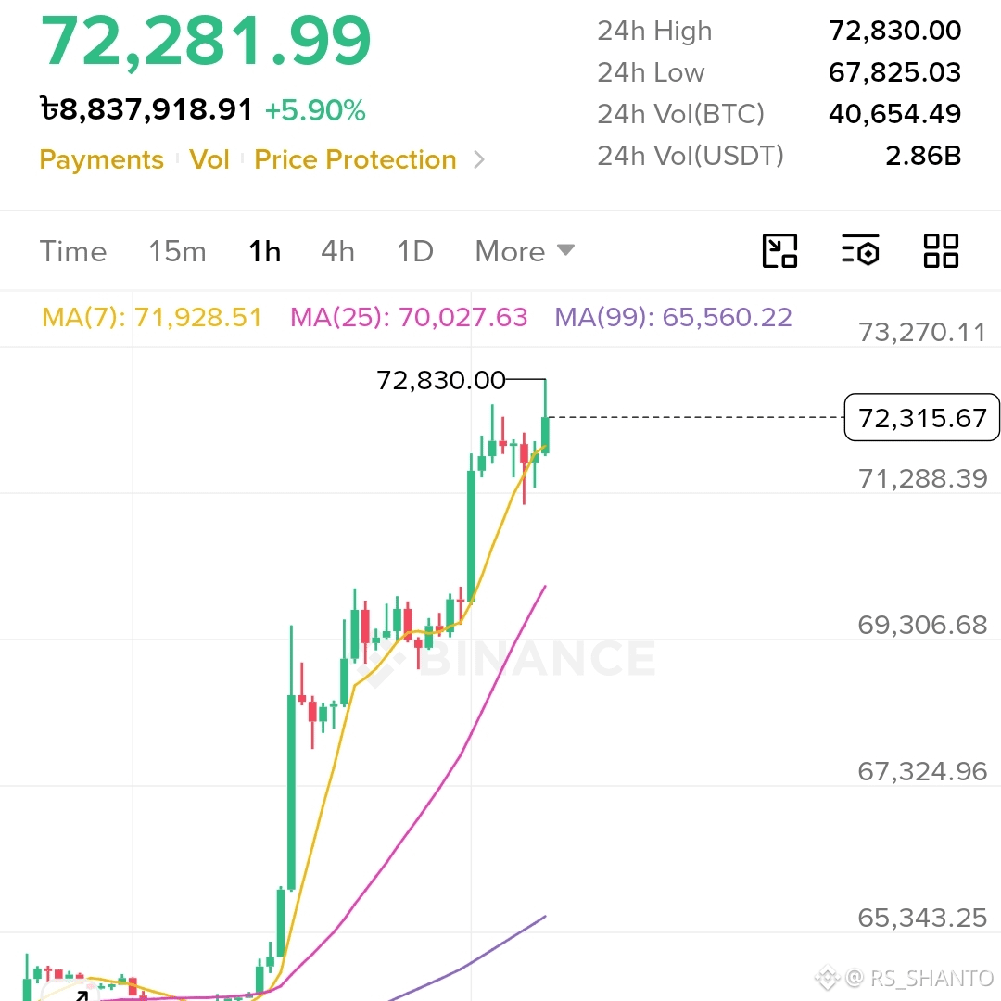Open the multi-chart grid layout icon
The width and height of the screenshot is (1001, 1001).
click(x=941, y=251)
